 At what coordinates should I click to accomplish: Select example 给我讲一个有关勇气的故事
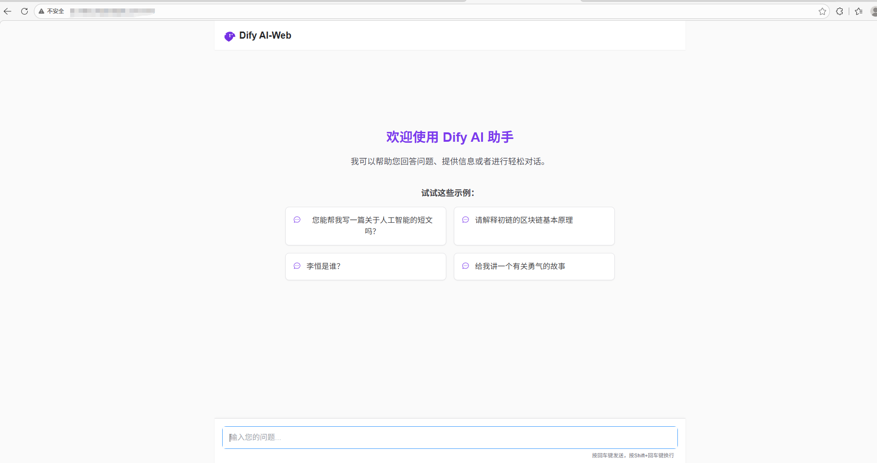[x=534, y=267]
